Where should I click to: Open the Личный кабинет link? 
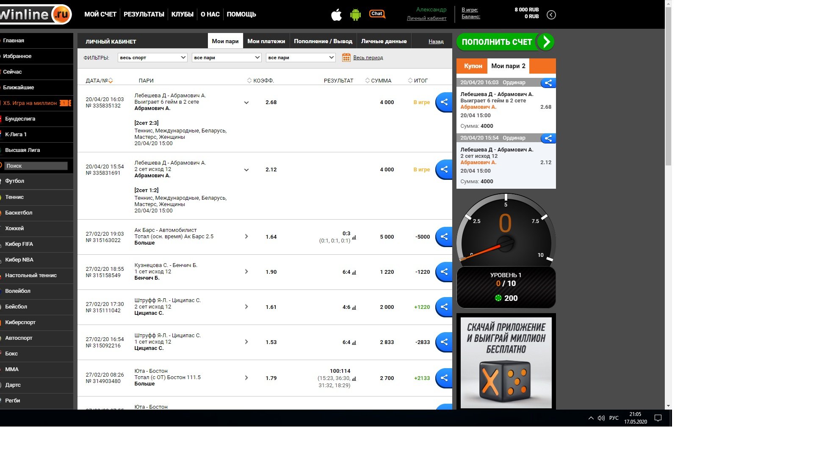(x=426, y=18)
